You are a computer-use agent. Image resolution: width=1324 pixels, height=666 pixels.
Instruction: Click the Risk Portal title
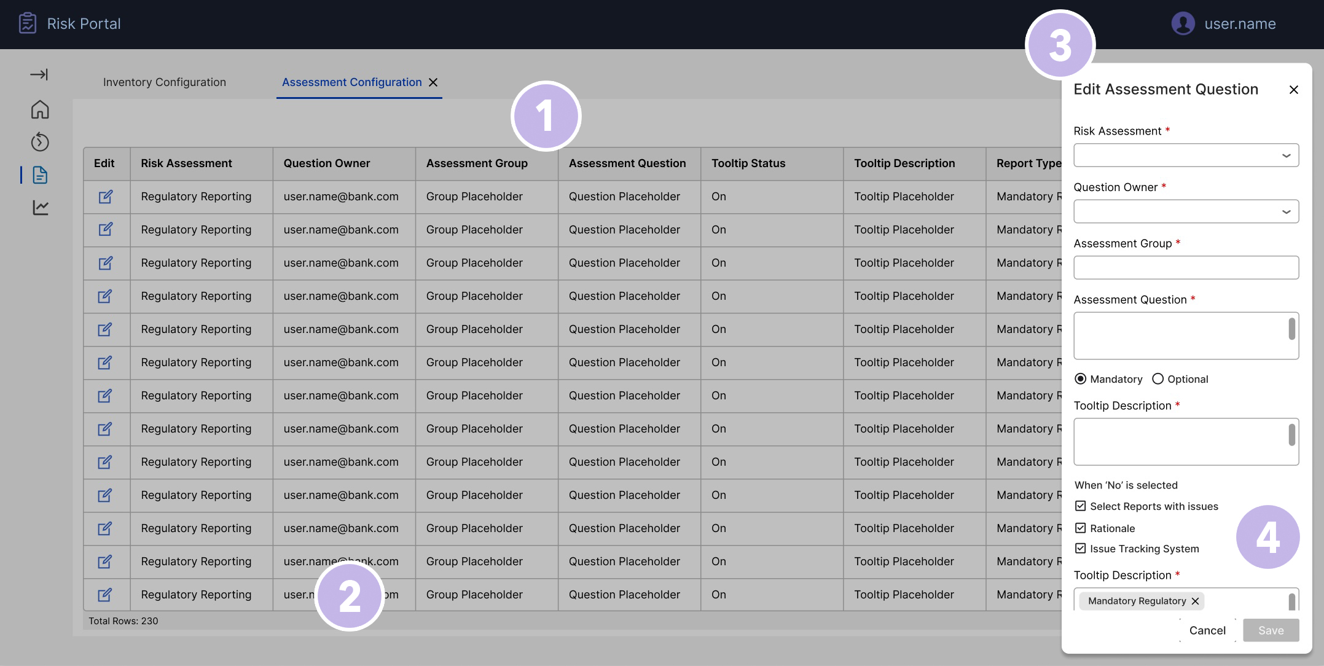point(84,23)
